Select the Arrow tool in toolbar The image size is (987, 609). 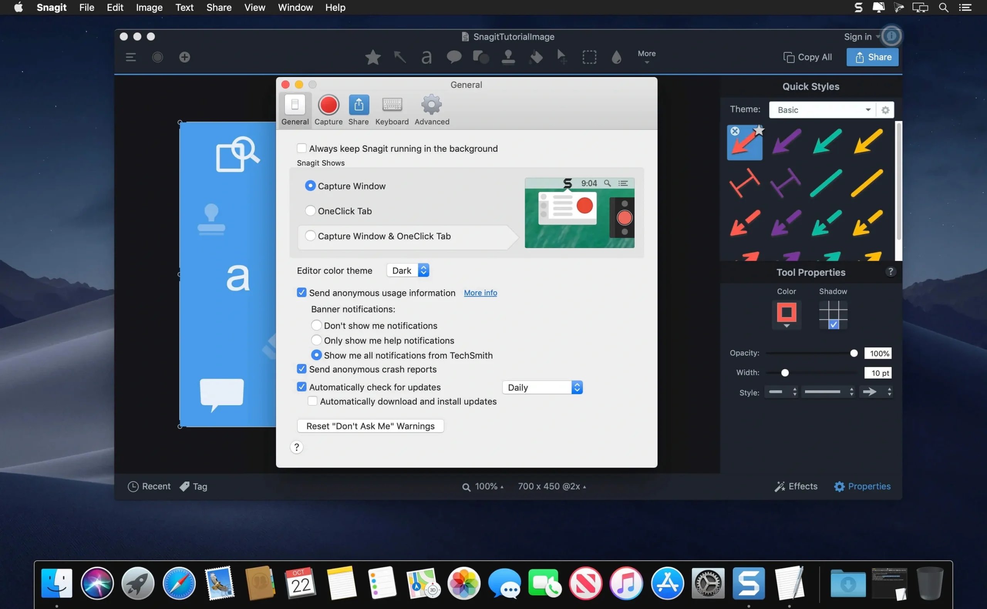click(399, 57)
